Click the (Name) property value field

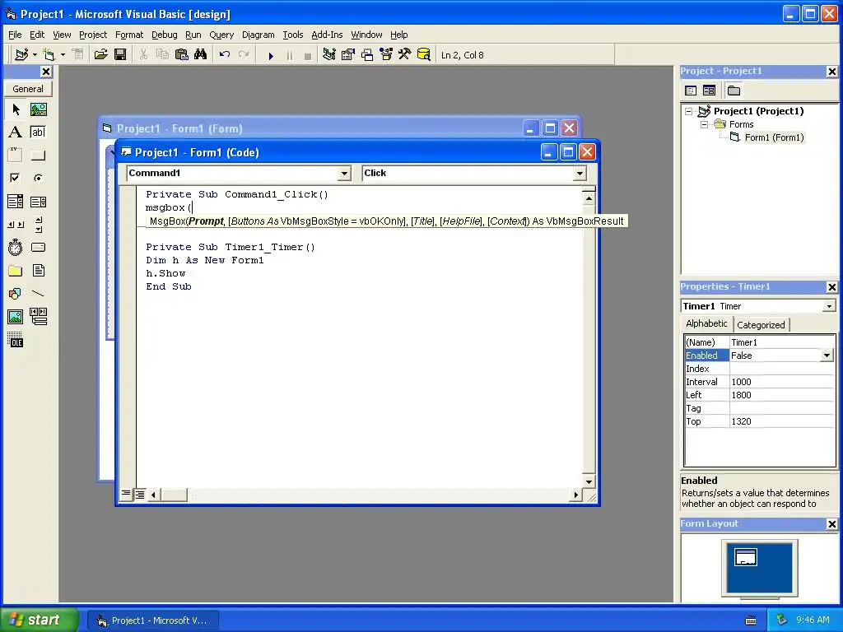782,342
